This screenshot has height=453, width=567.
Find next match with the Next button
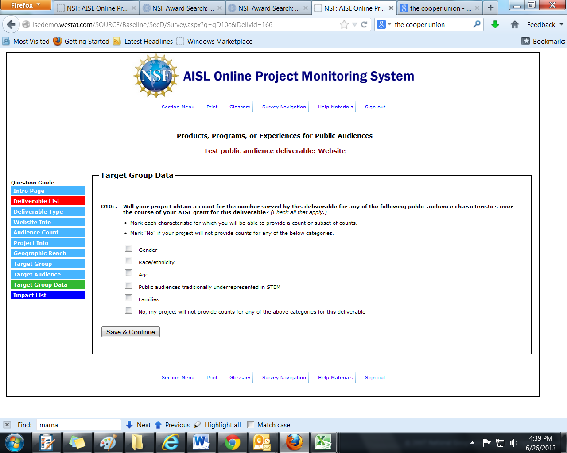[x=139, y=425]
